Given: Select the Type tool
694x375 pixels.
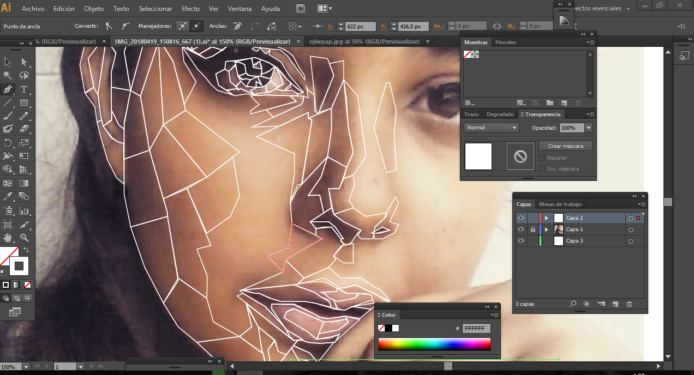Looking at the screenshot, I should point(24,89).
